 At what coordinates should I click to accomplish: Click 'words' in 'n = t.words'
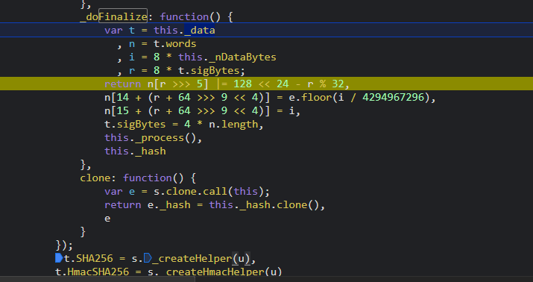point(181,44)
